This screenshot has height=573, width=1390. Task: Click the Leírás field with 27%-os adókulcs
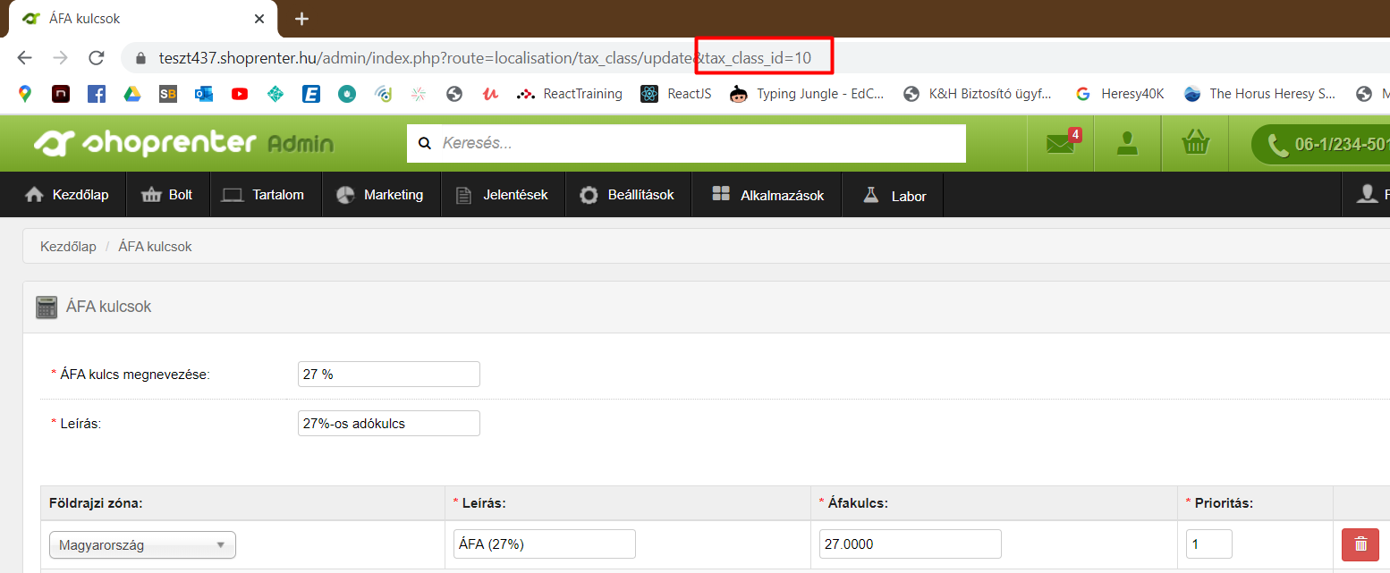coord(389,423)
